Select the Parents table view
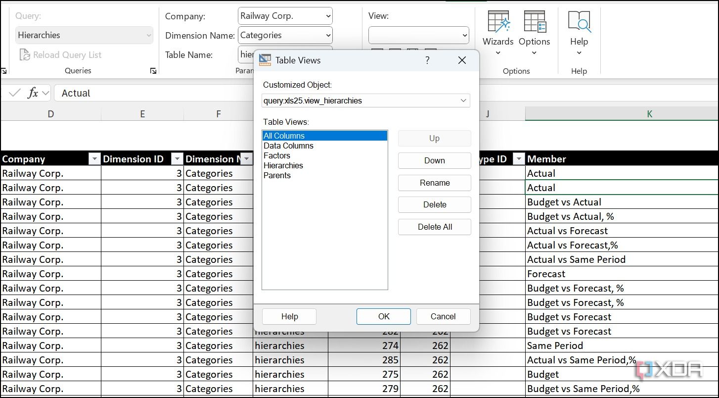 coord(324,175)
